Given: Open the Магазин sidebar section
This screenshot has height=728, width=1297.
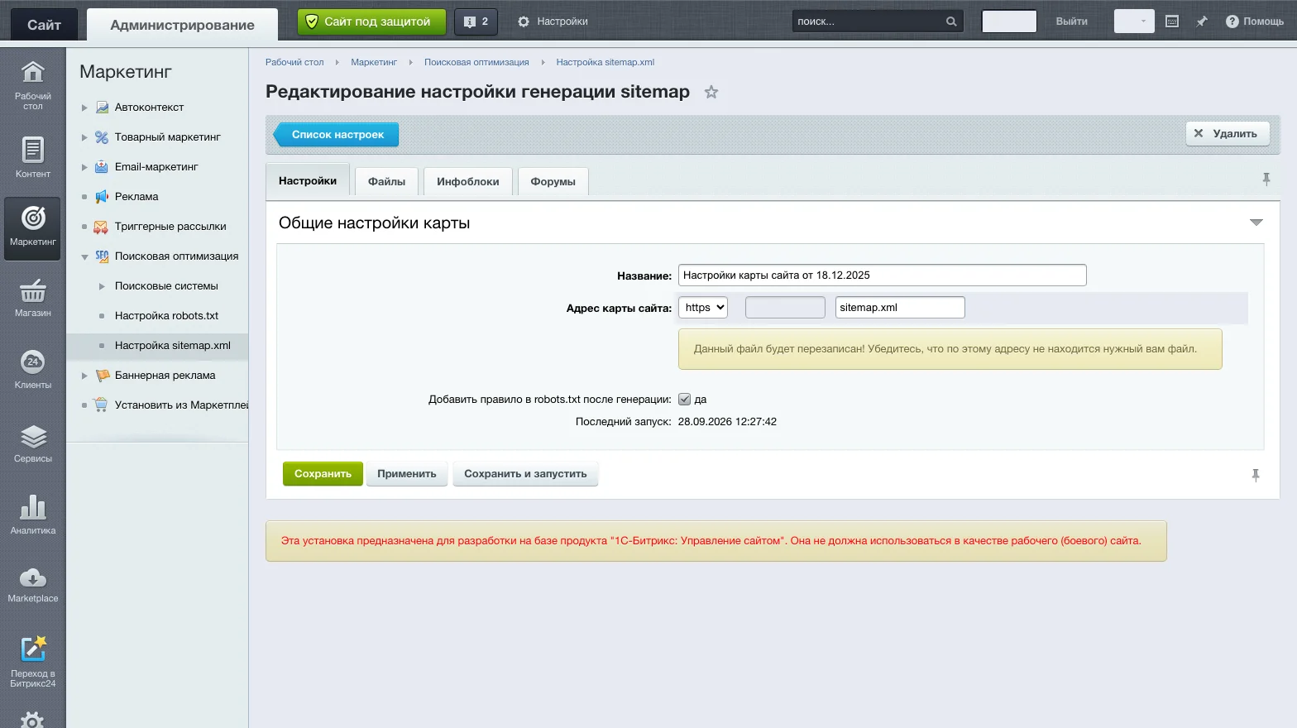Looking at the screenshot, I should [33, 299].
